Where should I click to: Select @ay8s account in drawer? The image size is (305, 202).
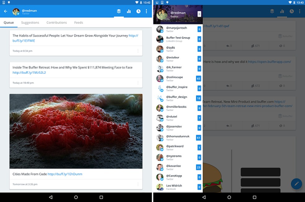click(x=178, y=49)
